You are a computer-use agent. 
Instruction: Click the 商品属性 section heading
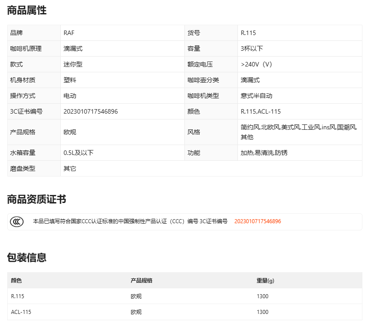(x=27, y=10)
